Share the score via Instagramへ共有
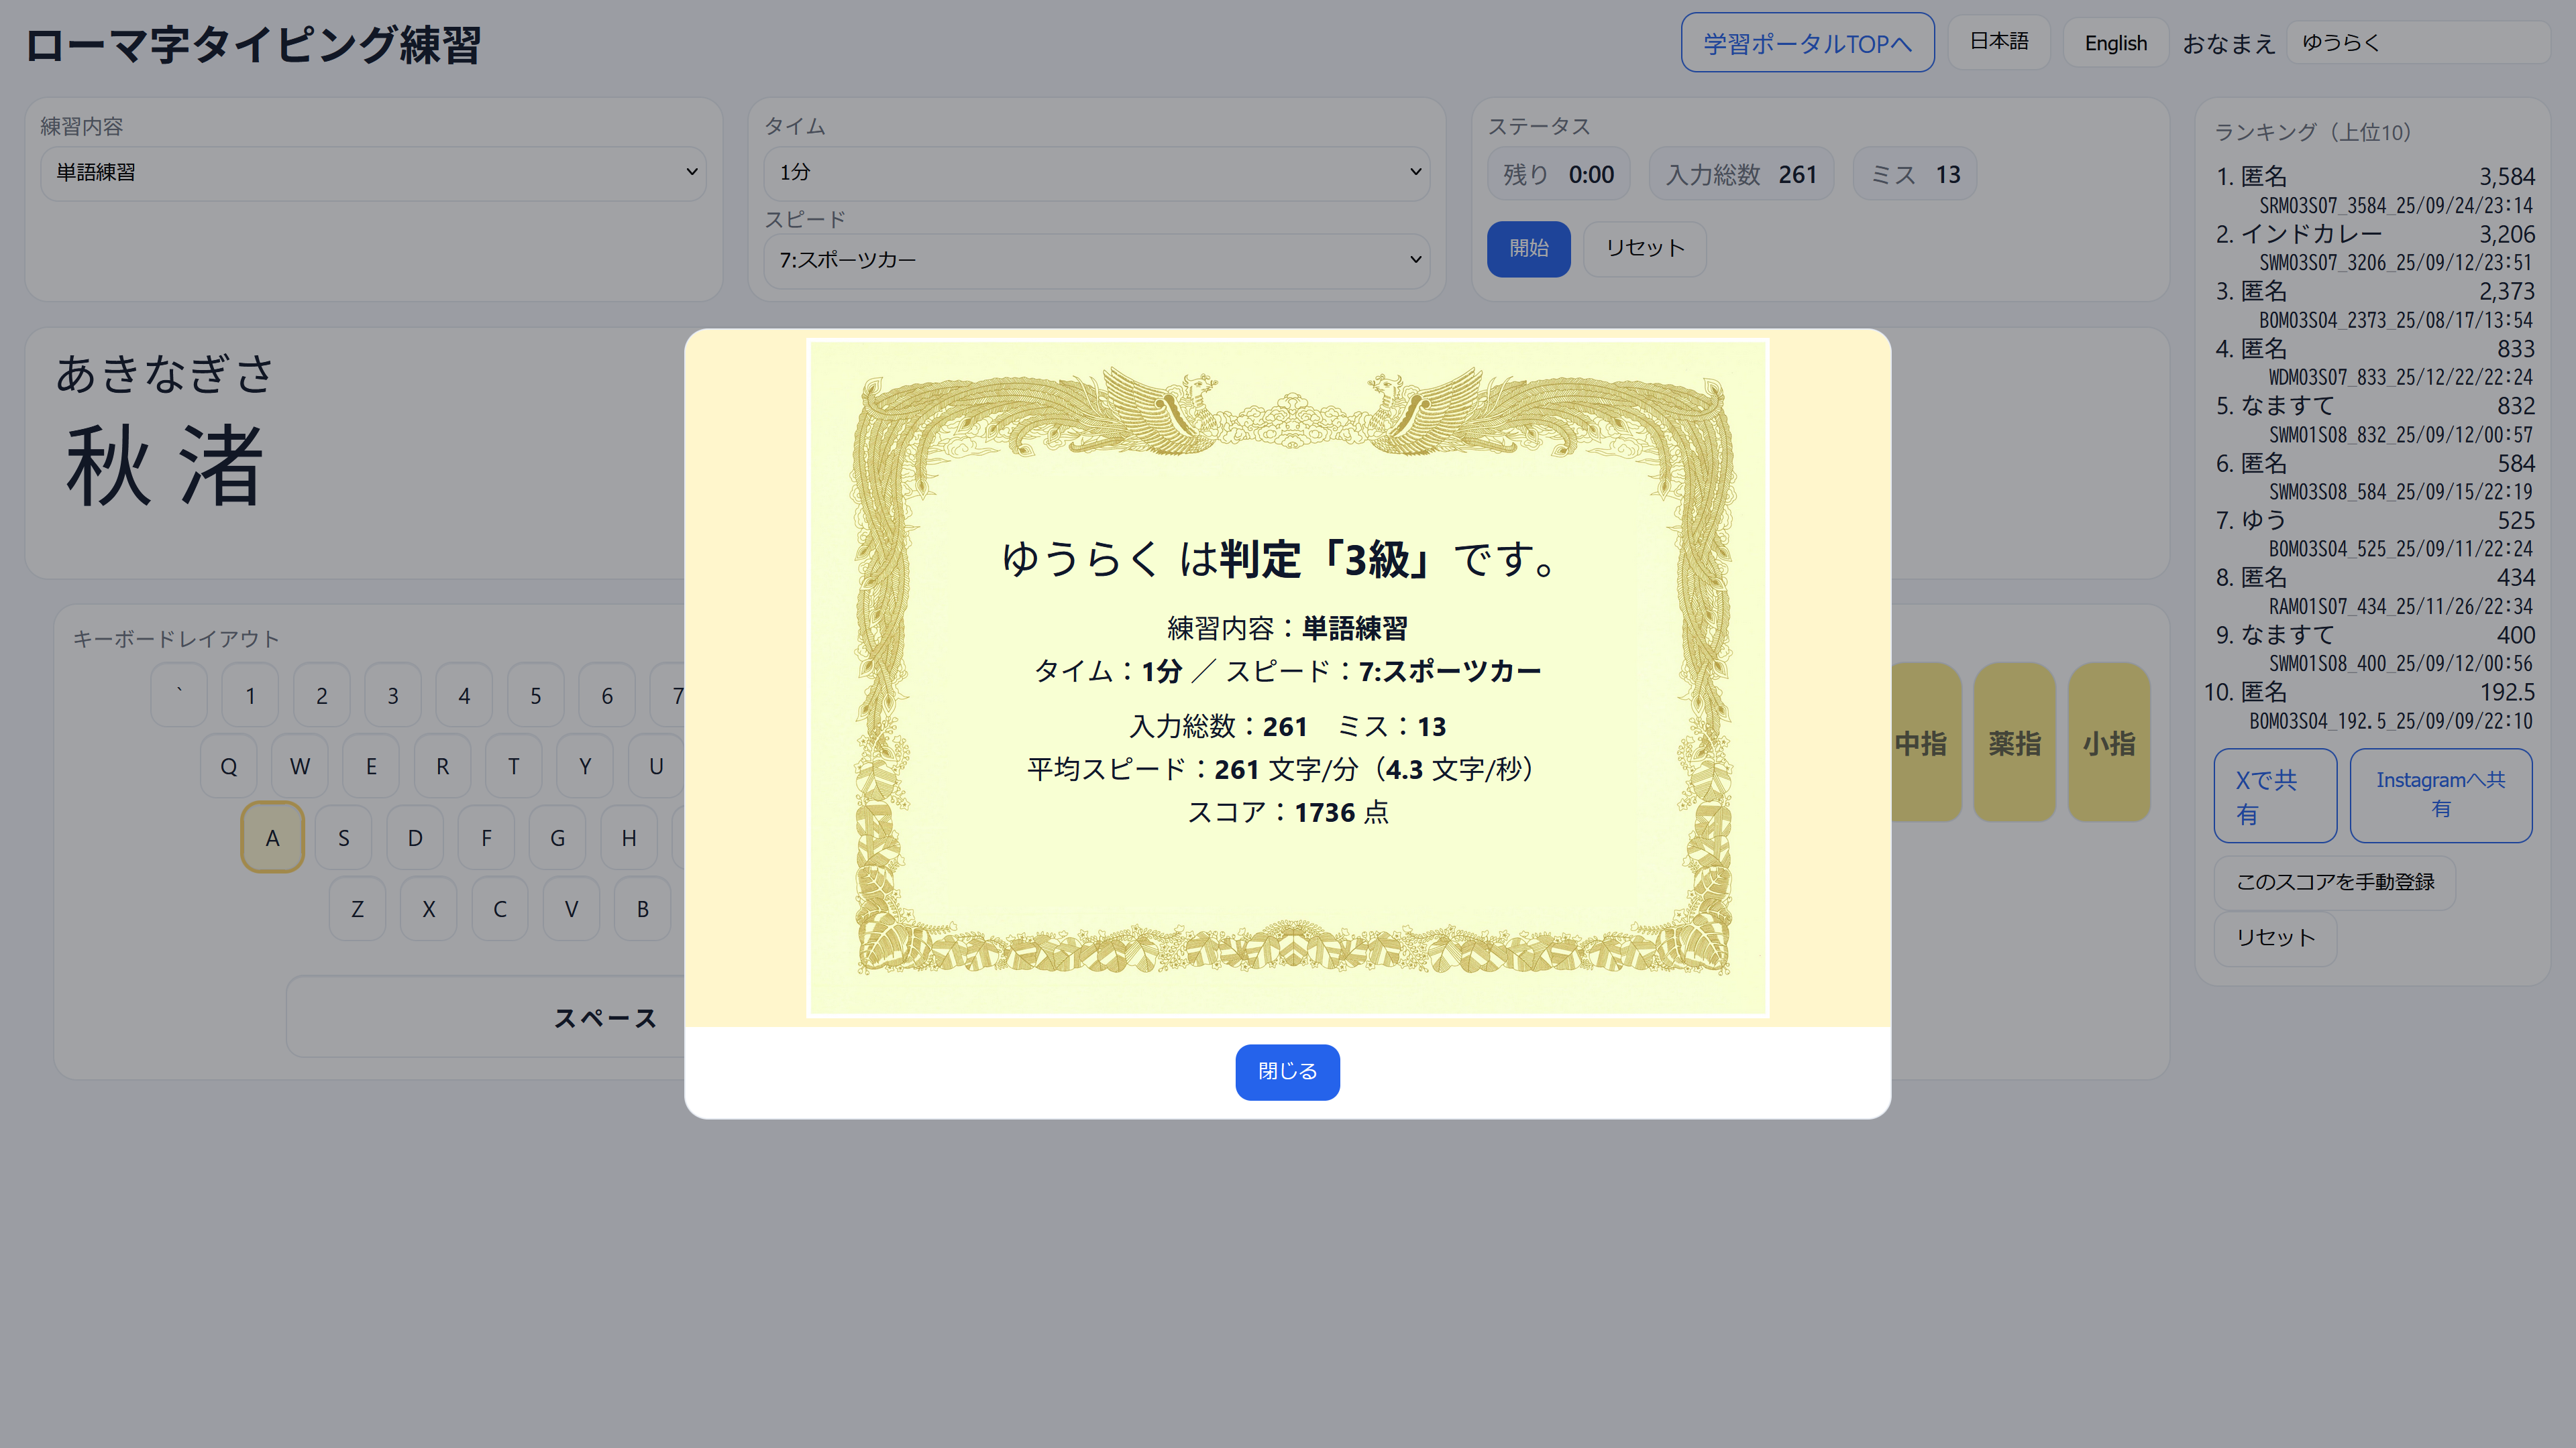 (2440, 794)
